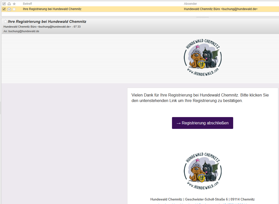Toggle the select-all checkbox in header row
The image size is (279, 204).
(x=4, y=4)
